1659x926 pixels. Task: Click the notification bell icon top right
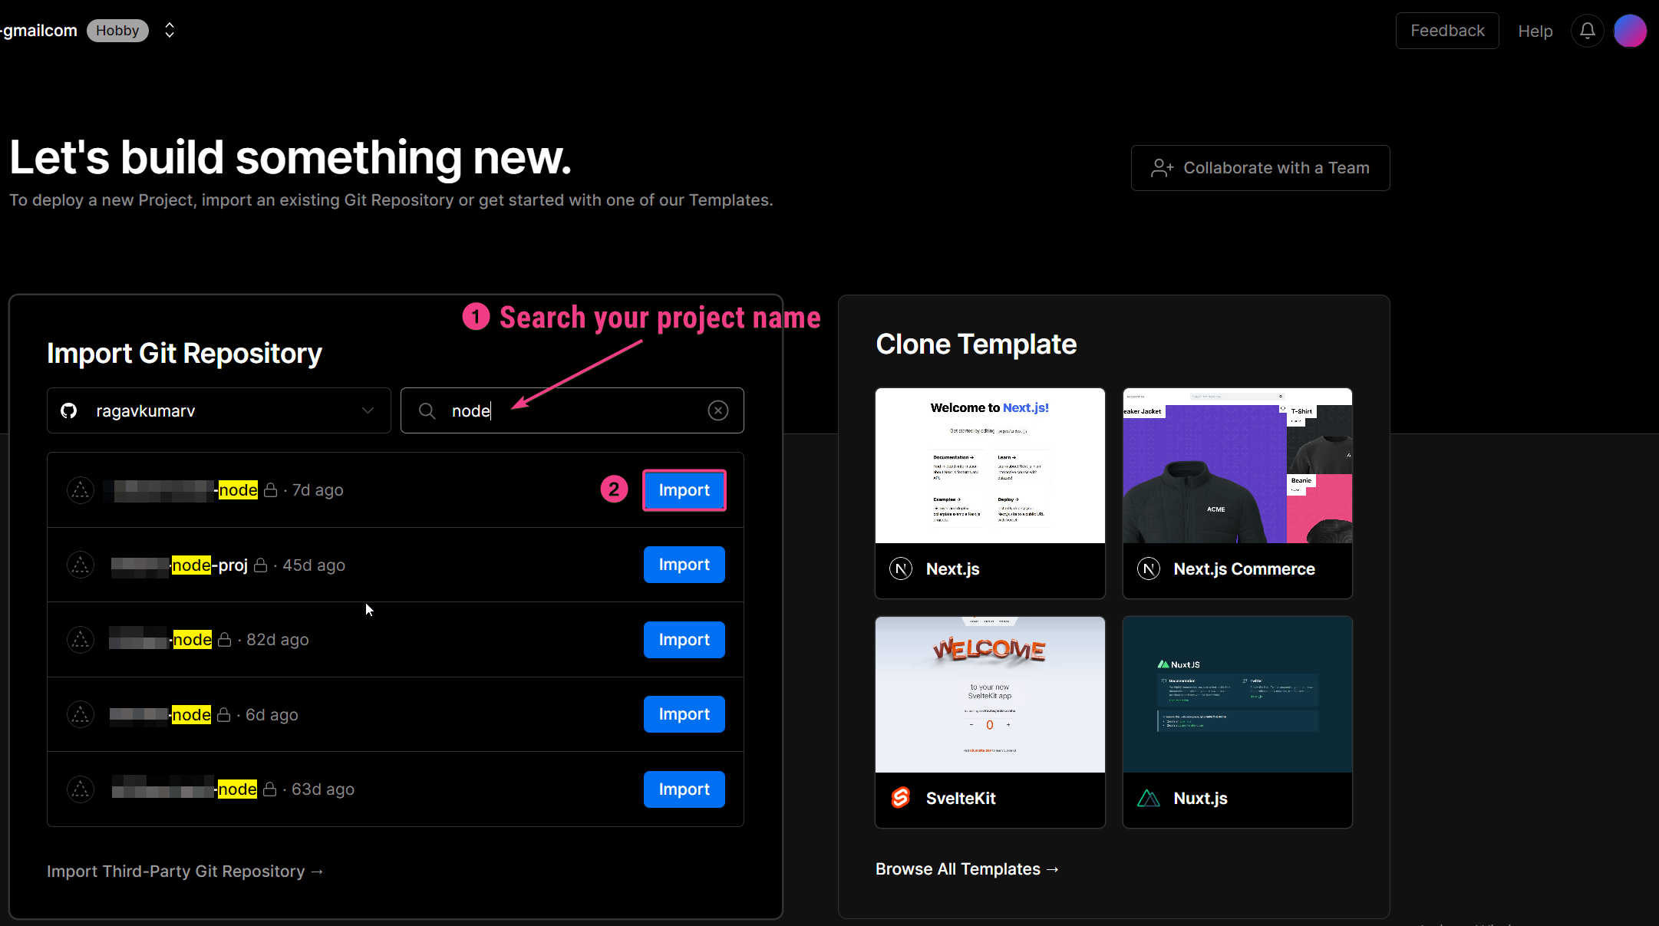1588,31
